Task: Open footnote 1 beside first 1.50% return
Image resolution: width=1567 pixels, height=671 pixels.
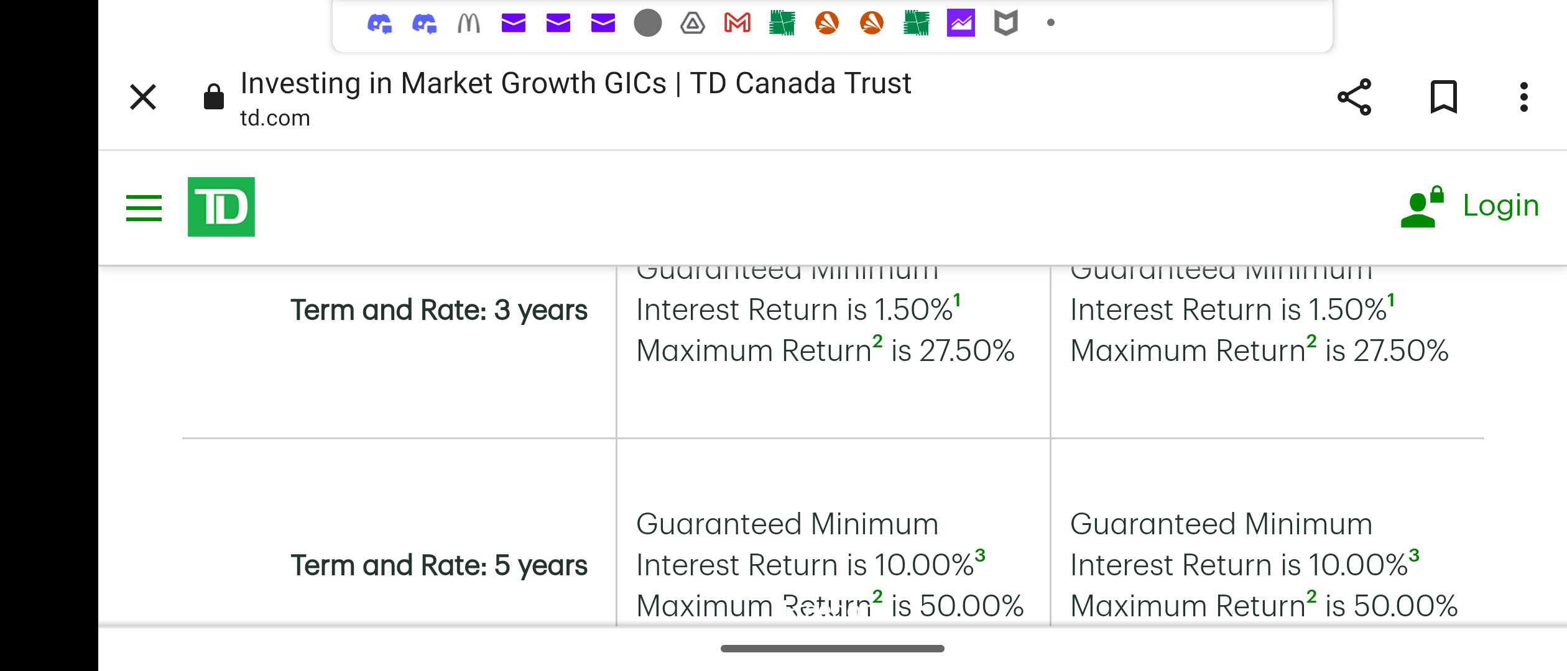Action: coord(957,301)
